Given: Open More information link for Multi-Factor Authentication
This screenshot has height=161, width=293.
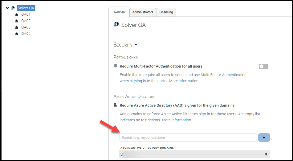Looking at the screenshot, I should pyautogui.click(x=184, y=81).
